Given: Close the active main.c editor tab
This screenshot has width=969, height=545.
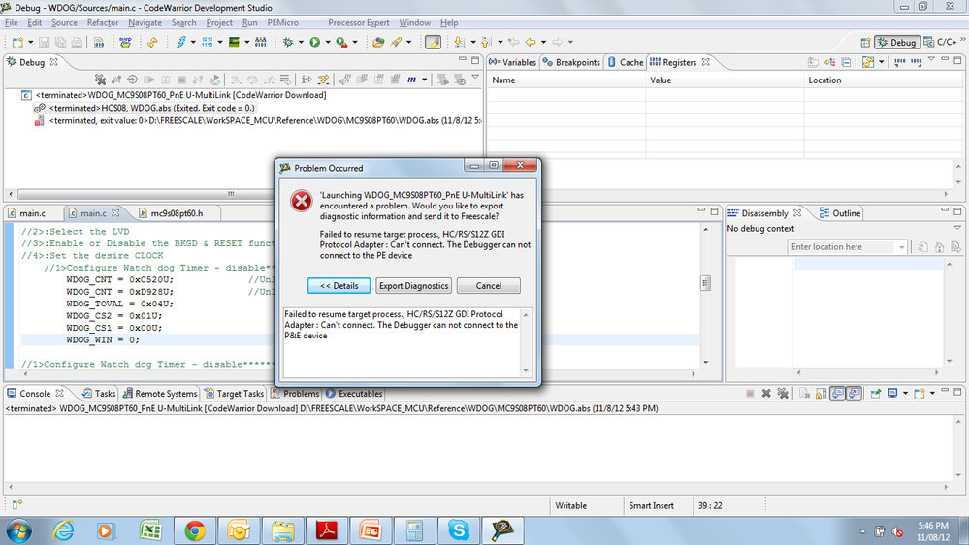Looking at the screenshot, I should click(x=115, y=213).
